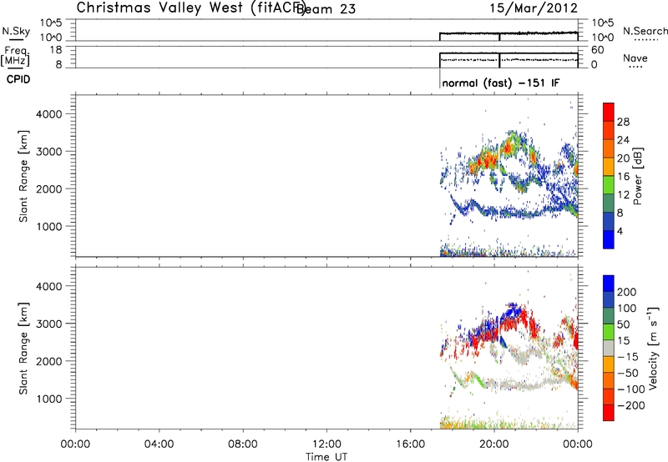
Task: Click the 'N.Search' legend label
Action: [645, 31]
